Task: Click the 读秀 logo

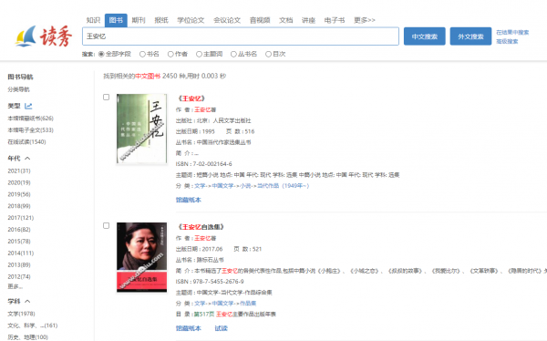Action: pos(44,36)
